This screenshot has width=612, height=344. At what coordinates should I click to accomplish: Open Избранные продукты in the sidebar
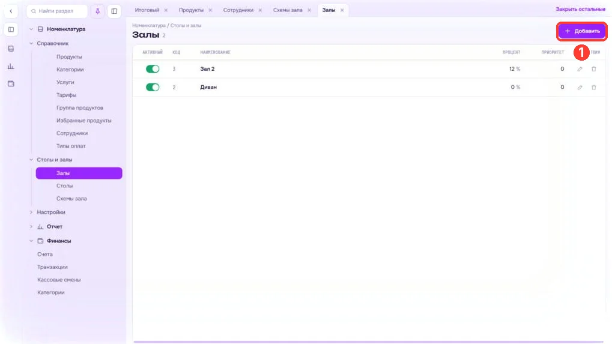tap(84, 121)
